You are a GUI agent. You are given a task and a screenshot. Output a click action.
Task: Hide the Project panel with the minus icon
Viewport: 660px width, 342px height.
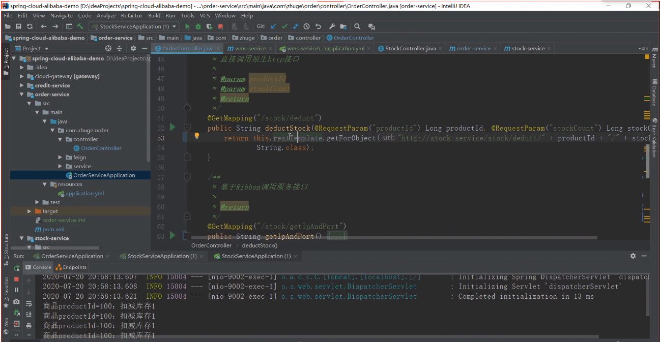144,48
